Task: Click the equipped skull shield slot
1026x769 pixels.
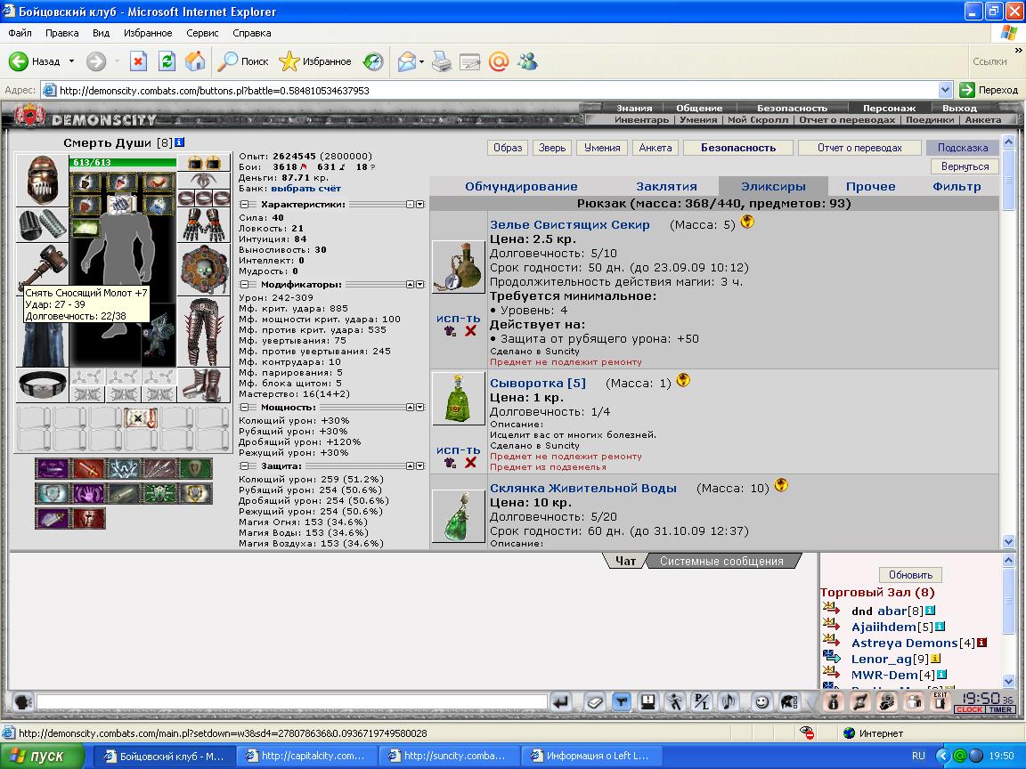Action: pos(204,270)
